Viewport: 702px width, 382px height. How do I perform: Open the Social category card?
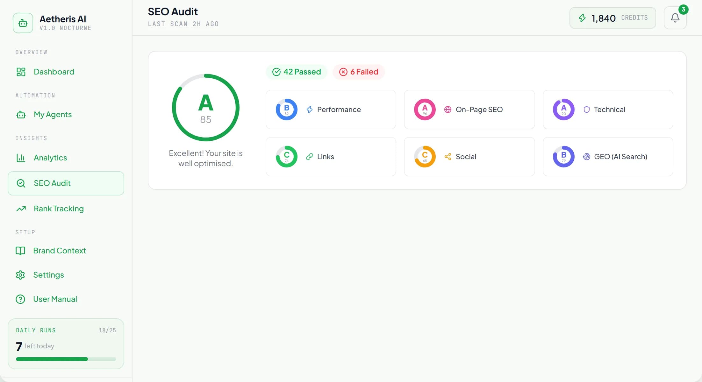pyautogui.click(x=469, y=157)
